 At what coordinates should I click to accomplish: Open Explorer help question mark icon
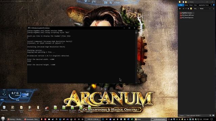[x=214, y=5]
